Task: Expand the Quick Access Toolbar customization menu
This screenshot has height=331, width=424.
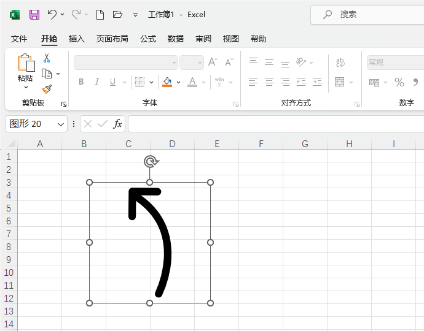Action: coord(135,15)
